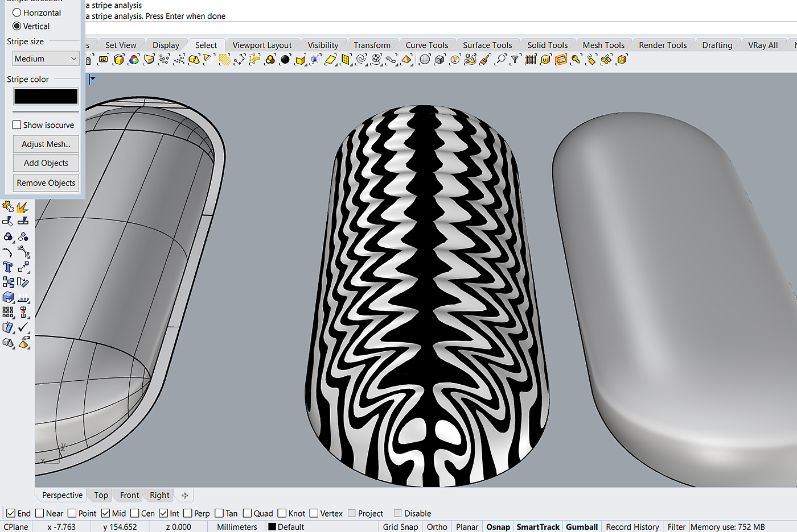Click the Adjust Mesh button
The height and width of the screenshot is (532, 797).
pos(46,144)
